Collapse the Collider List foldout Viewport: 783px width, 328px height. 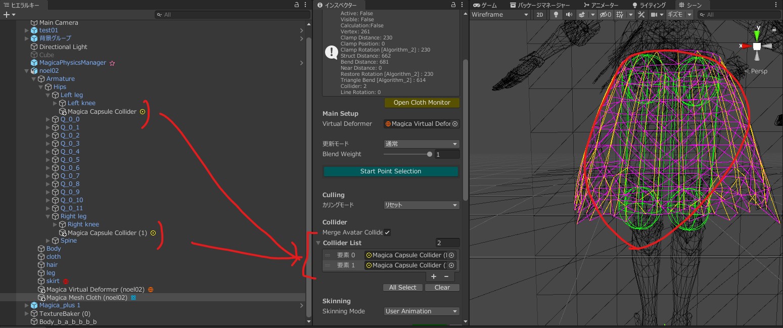point(318,243)
